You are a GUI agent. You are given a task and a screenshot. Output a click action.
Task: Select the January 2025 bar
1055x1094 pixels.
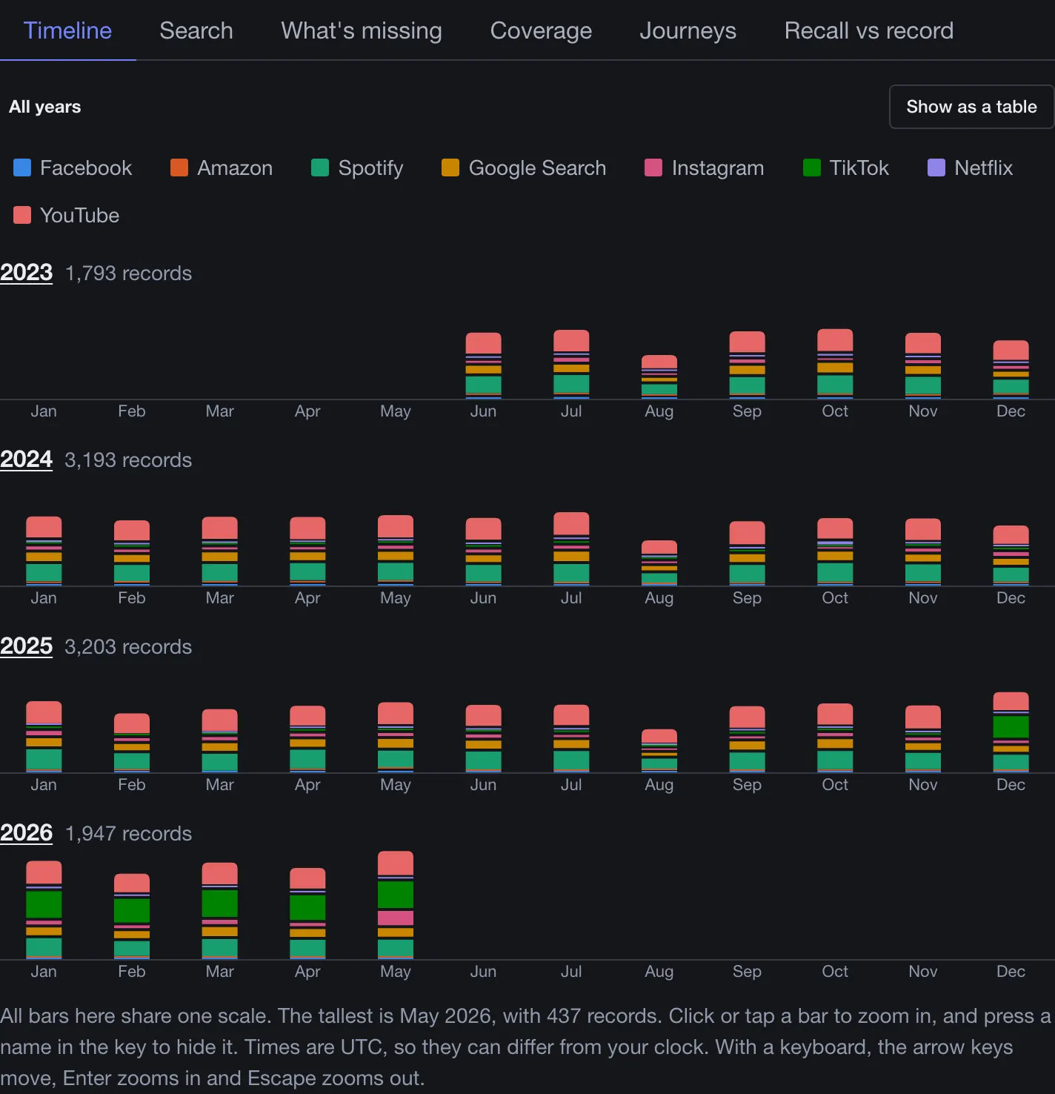[x=44, y=737]
